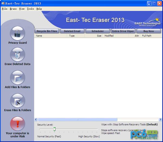Image resolution: width=163 pixels, height=142 pixels.
Task: Click the horizontal scrollbar right arrow
Action: click(160, 119)
